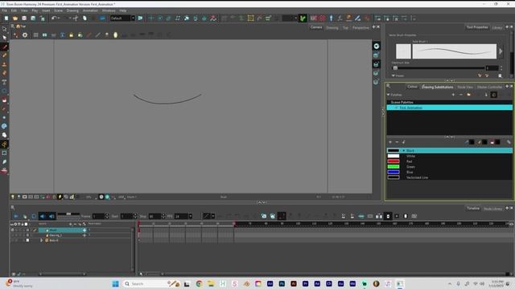
Task: Click the palette folder icon
Action: (x=468, y=95)
